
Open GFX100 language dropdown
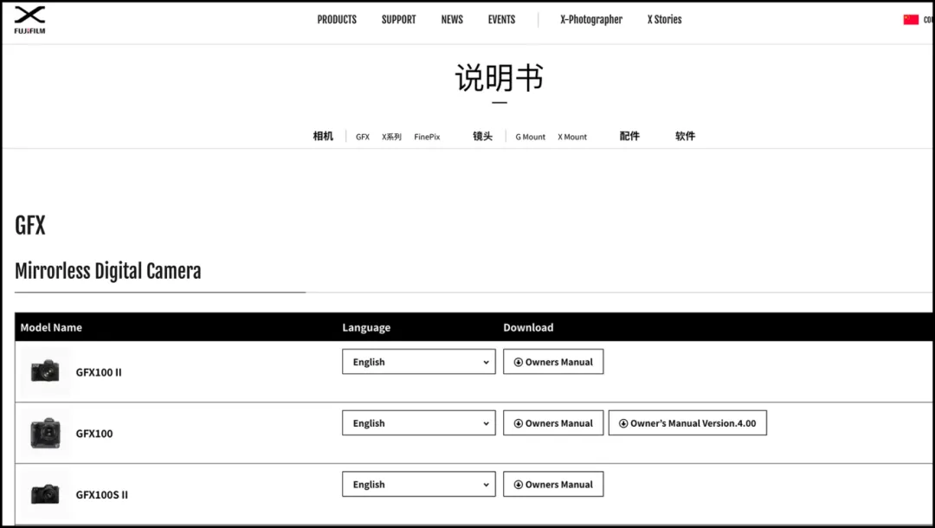(419, 423)
